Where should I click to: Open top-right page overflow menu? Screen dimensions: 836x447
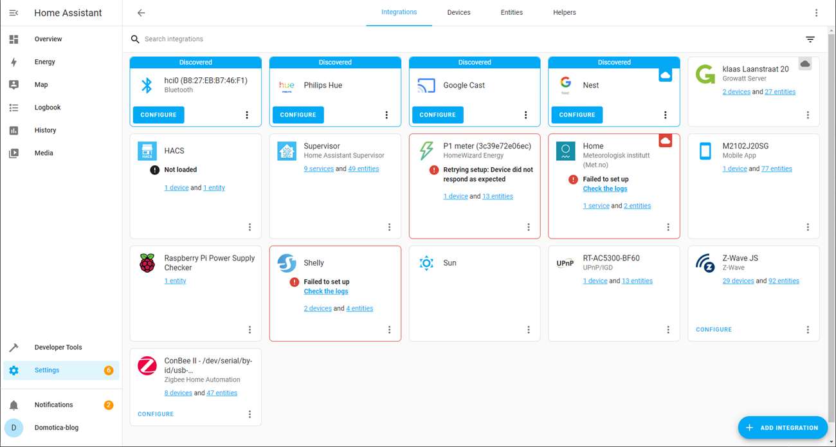(816, 13)
